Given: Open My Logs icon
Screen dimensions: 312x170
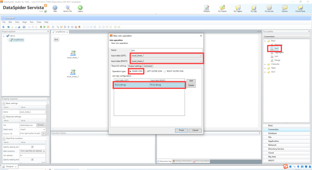Looking at the screenshot, I should pyautogui.click(x=254, y=8).
